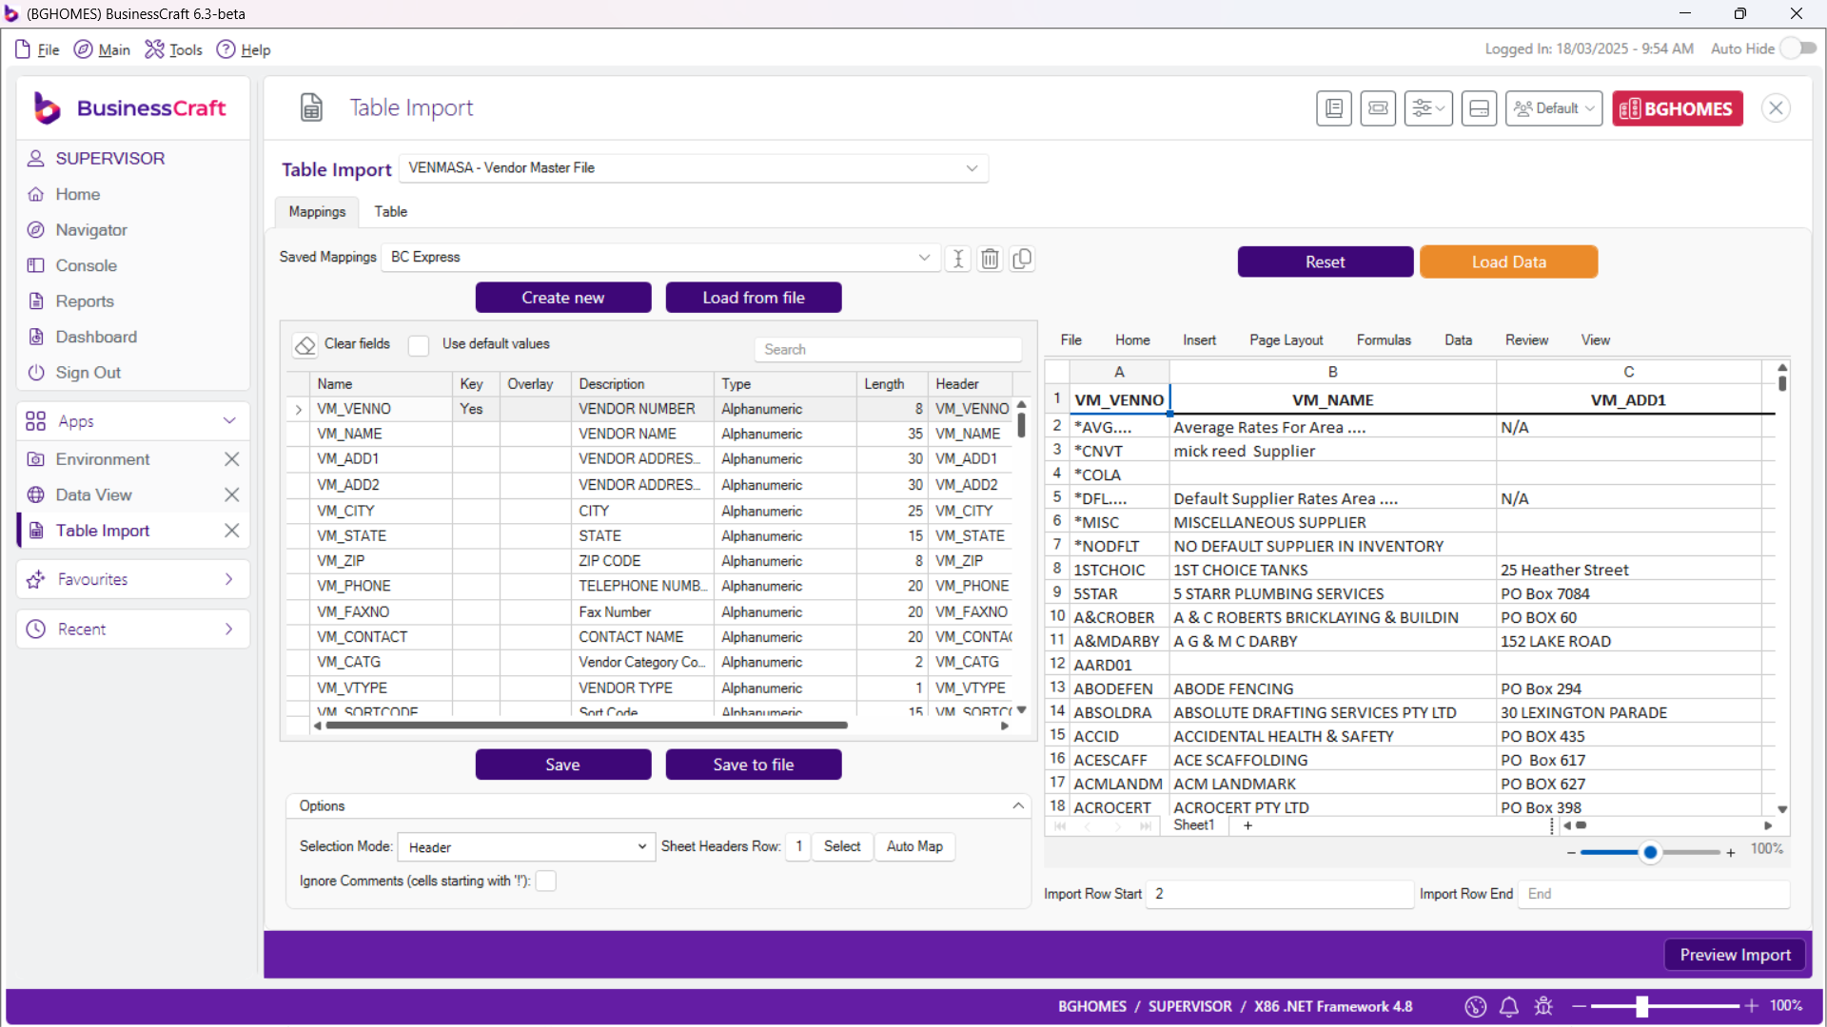1827x1027 pixels.
Task: Click the delete saved mapping trash icon
Action: pyautogui.click(x=990, y=259)
